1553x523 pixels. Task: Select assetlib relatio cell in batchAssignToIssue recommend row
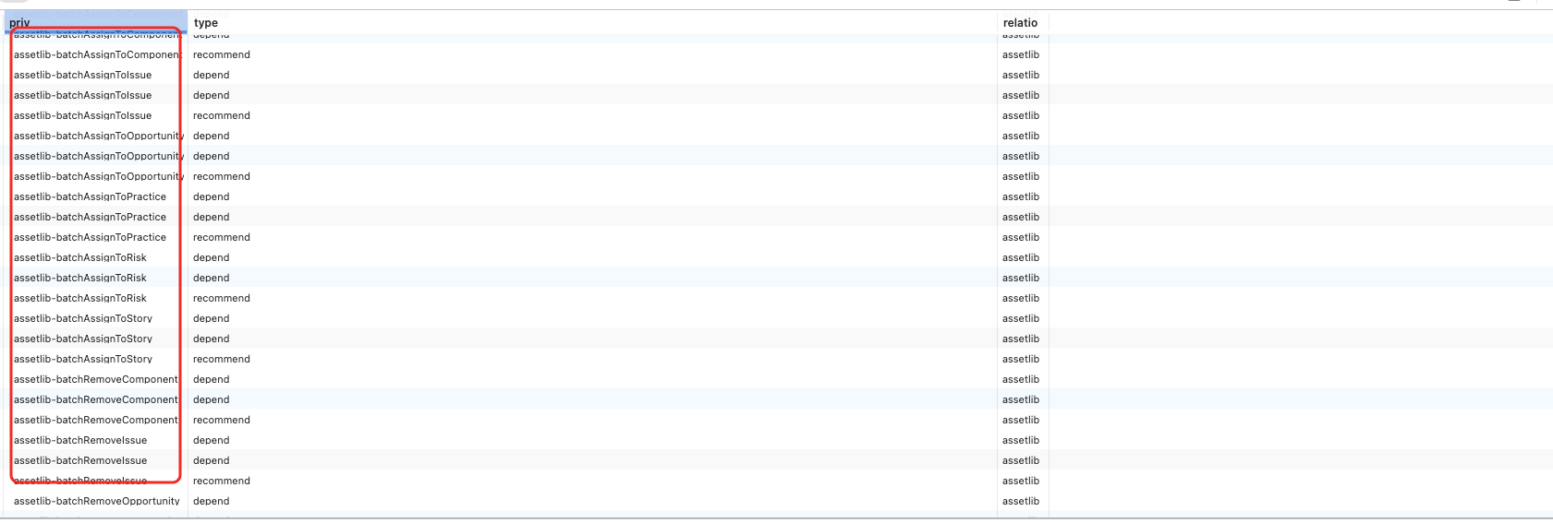tap(1021, 115)
